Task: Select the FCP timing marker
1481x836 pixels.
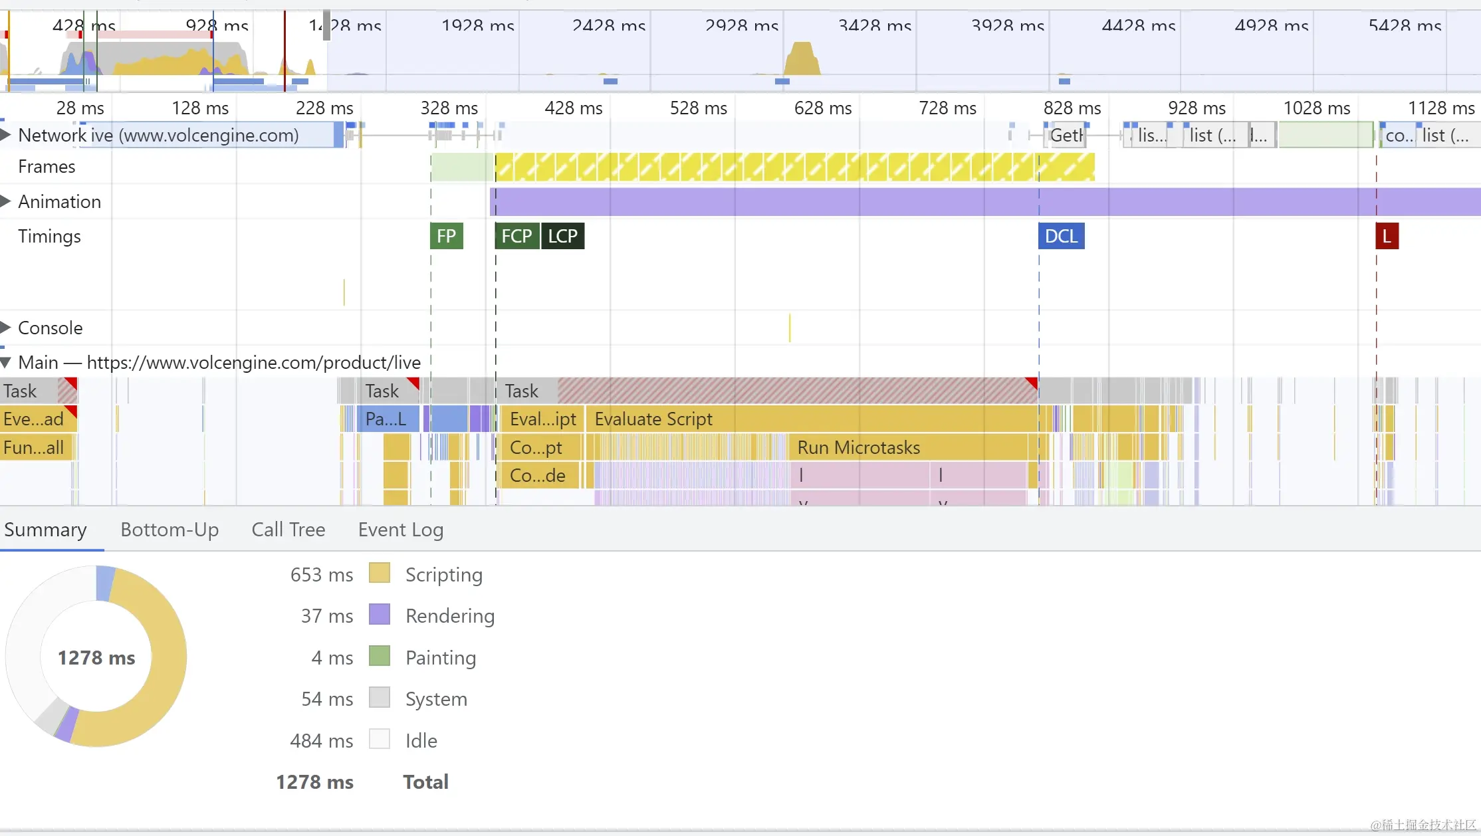Action: 516,236
